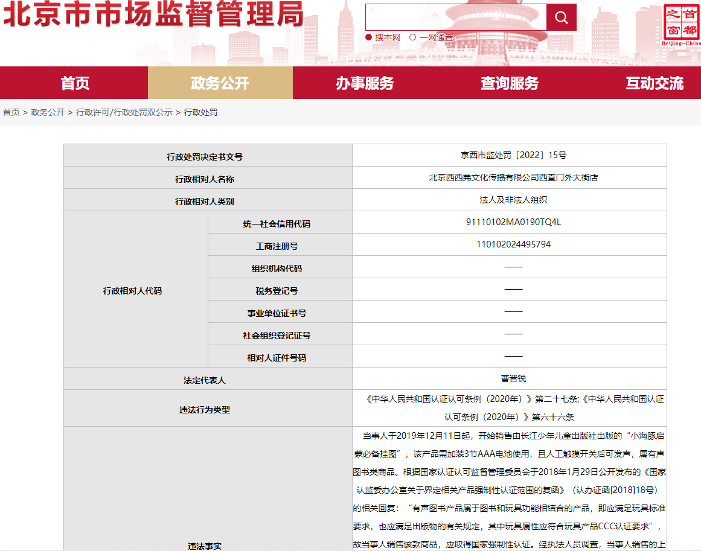Open the 互动交流 navigation tab
Image resolution: width=701 pixels, height=551 pixels.
coord(655,83)
